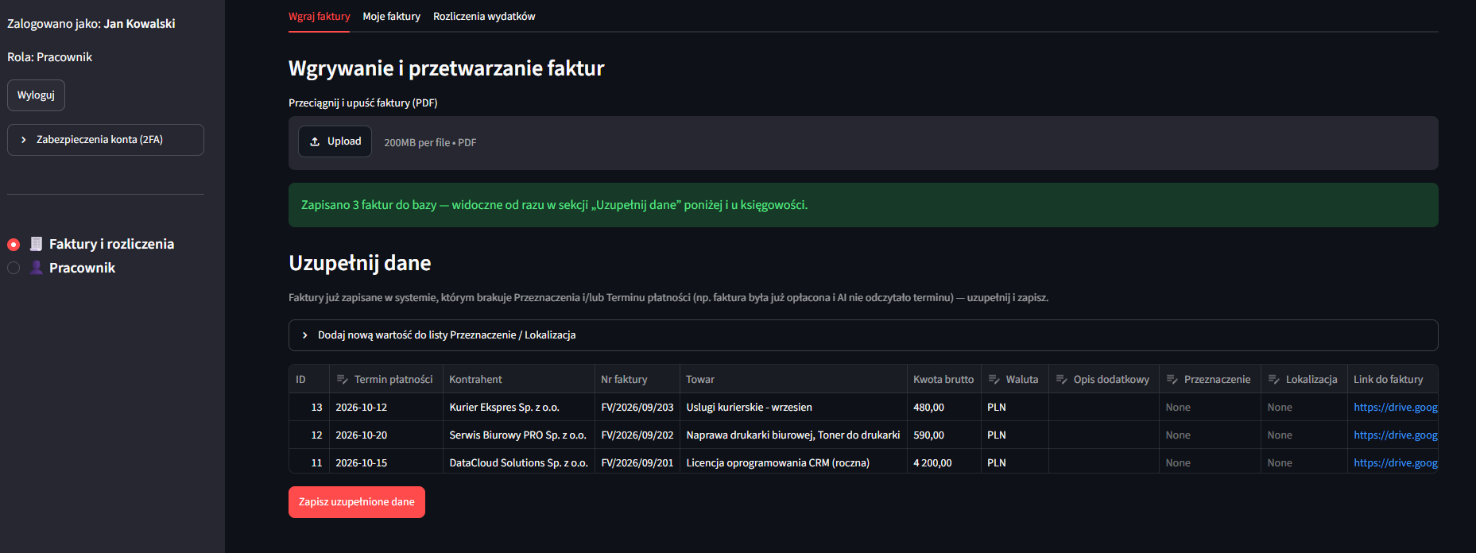Click the Uslugi kurierskie - wrzesien cell
The image size is (1476, 553).
click(793, 407)
